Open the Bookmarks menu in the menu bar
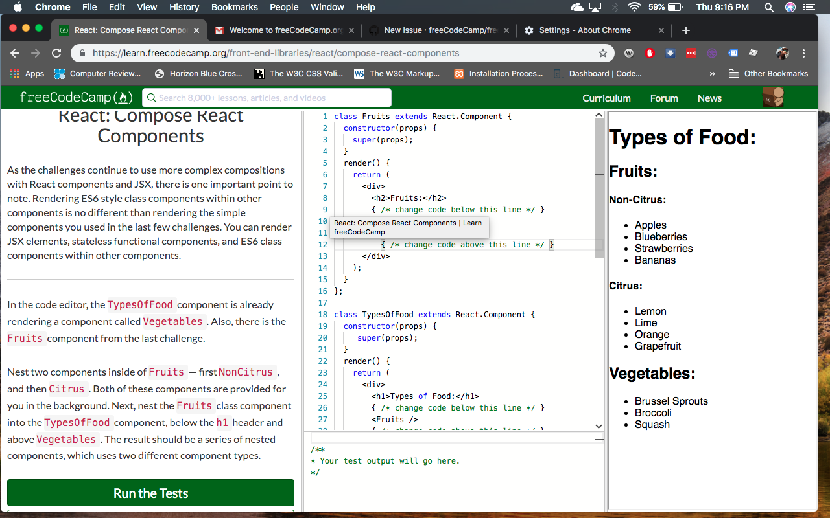Screen dimensions: 830x518 (x=234, y=7)
